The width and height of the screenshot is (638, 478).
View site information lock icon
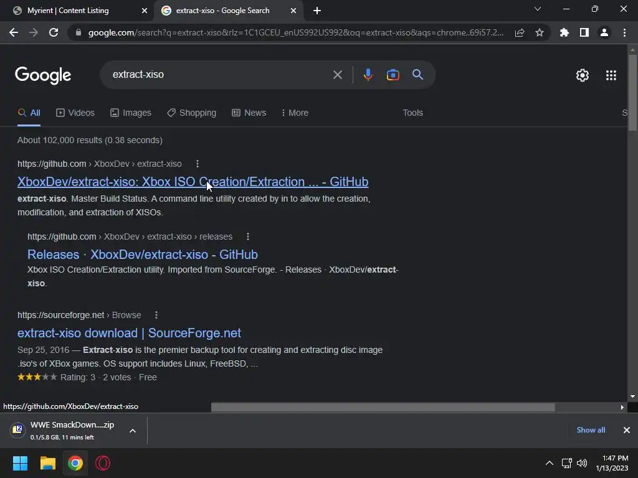79,32
